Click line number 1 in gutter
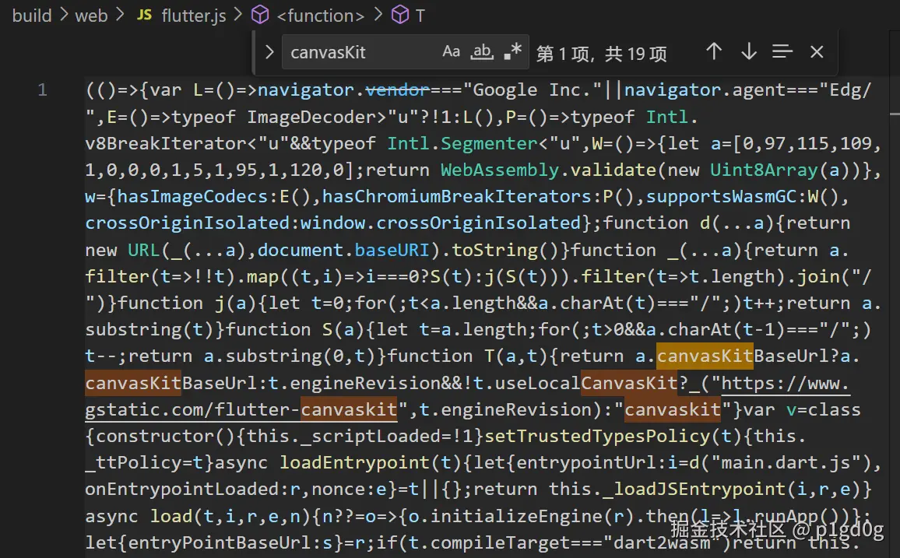 (42, 90)
